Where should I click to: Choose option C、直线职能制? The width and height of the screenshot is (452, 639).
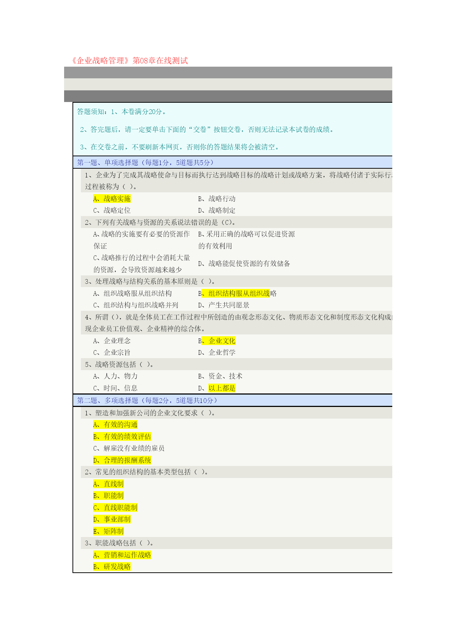click(x=115, y=507)
